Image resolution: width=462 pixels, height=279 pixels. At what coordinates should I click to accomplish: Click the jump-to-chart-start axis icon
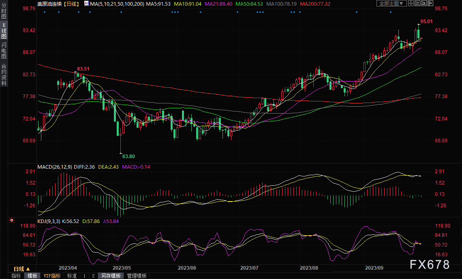tap(417, 3)
